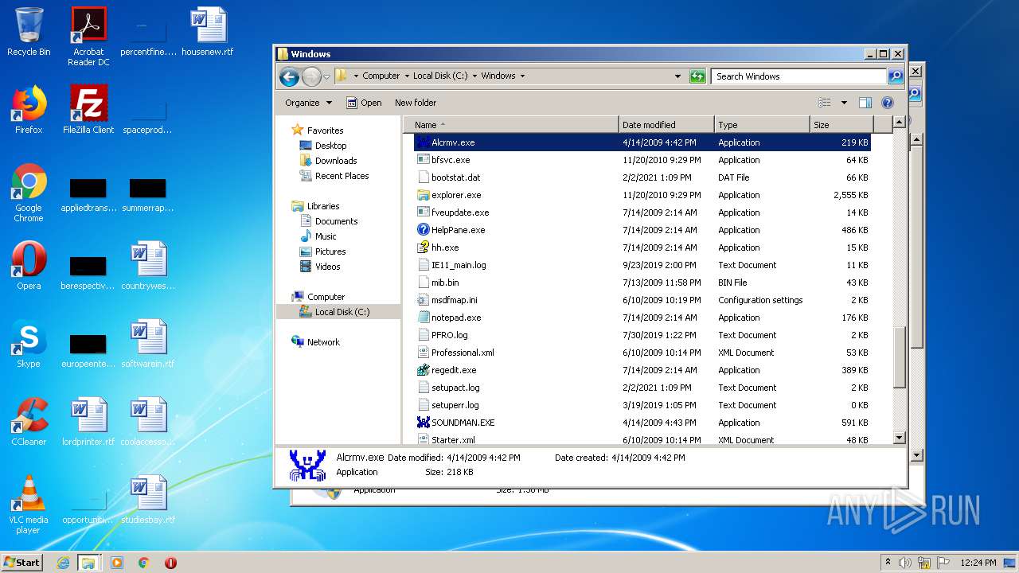Click the taskbar clock 12:24 PM
This screenshot has height=573, width=1019.
[978, 563]
